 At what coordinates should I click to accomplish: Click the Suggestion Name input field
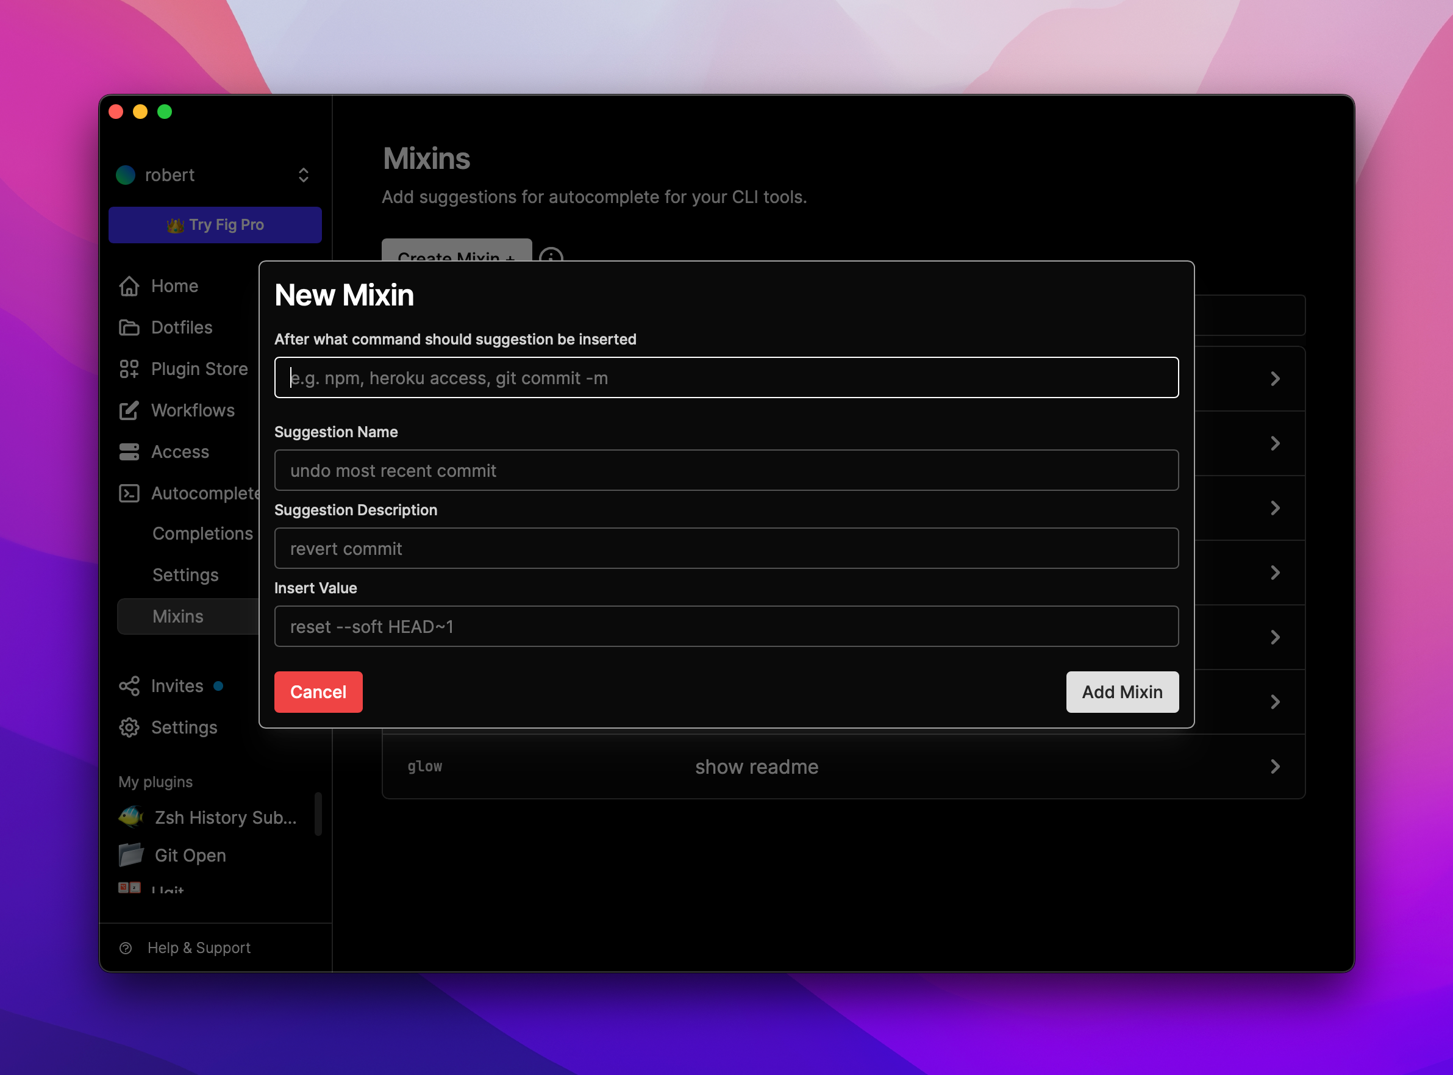point(726,470)
